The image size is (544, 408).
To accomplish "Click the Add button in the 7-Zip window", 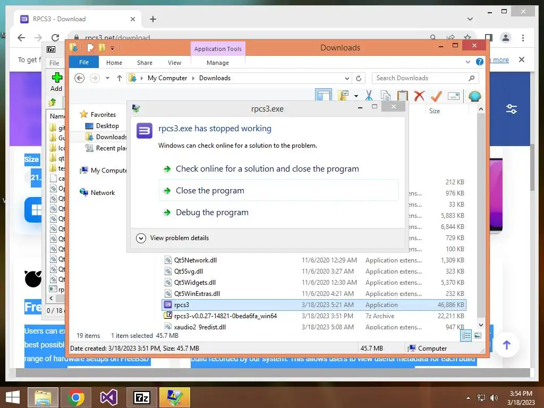I will pyautogui.click(x=56, y=82).
